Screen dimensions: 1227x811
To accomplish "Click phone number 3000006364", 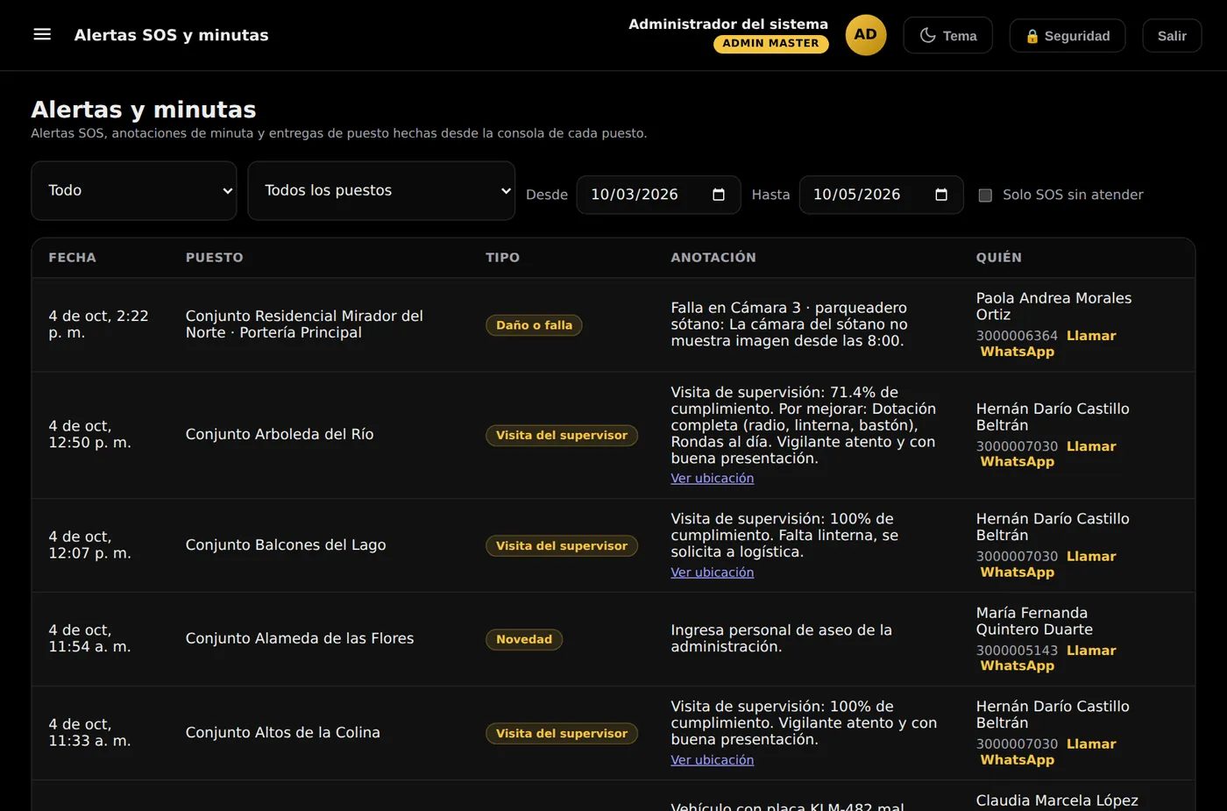I will tap(1017, 336).
